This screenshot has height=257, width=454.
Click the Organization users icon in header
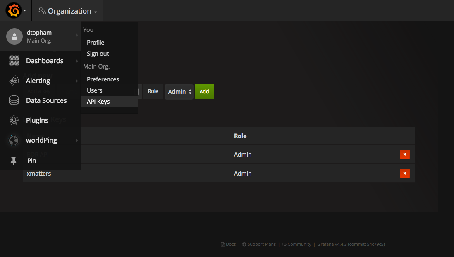pyautogui.click(x=42, y=11)
